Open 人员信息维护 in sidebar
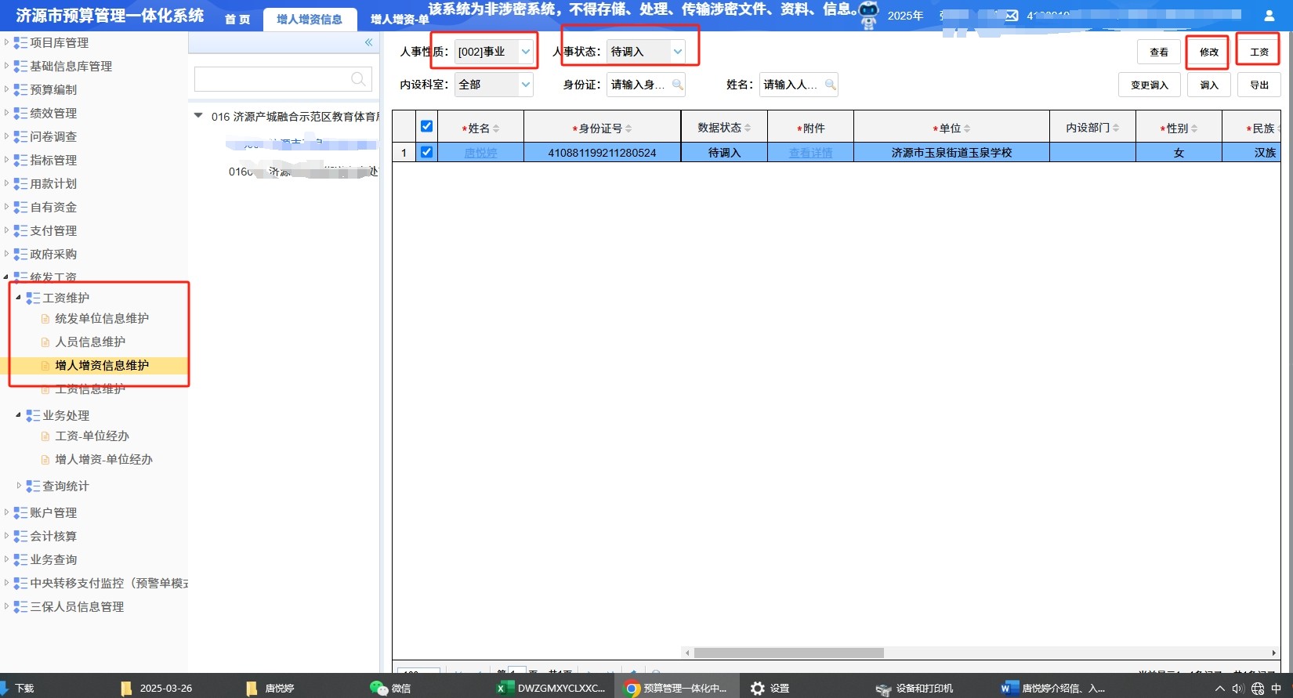Image resolution: width=1293 pixels, height=698 pixels. [x=90, y=342]
